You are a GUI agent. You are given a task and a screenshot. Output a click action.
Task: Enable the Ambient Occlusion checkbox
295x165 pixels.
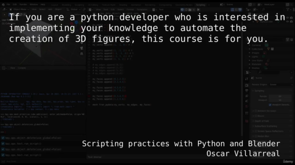(256, 111)
